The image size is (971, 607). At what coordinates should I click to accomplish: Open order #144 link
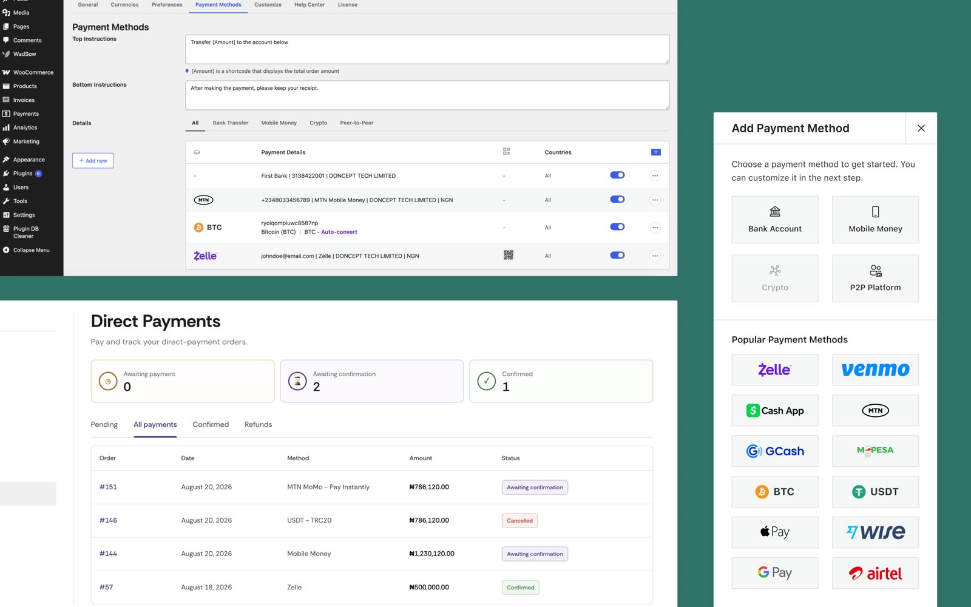(x=108, y=554)
